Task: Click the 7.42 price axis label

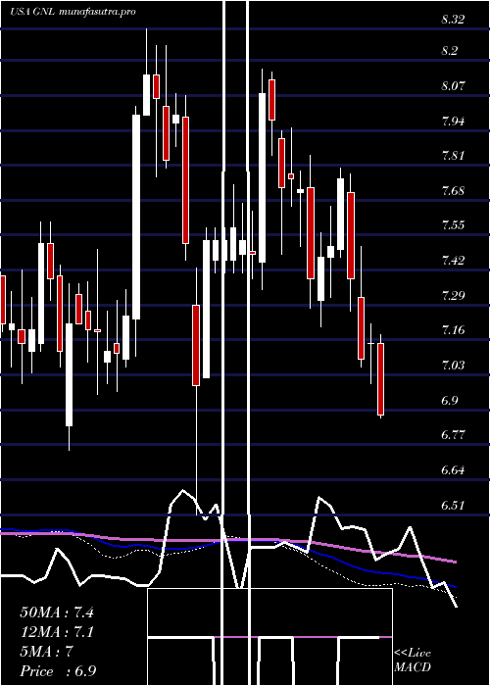Action: [453, 261]
